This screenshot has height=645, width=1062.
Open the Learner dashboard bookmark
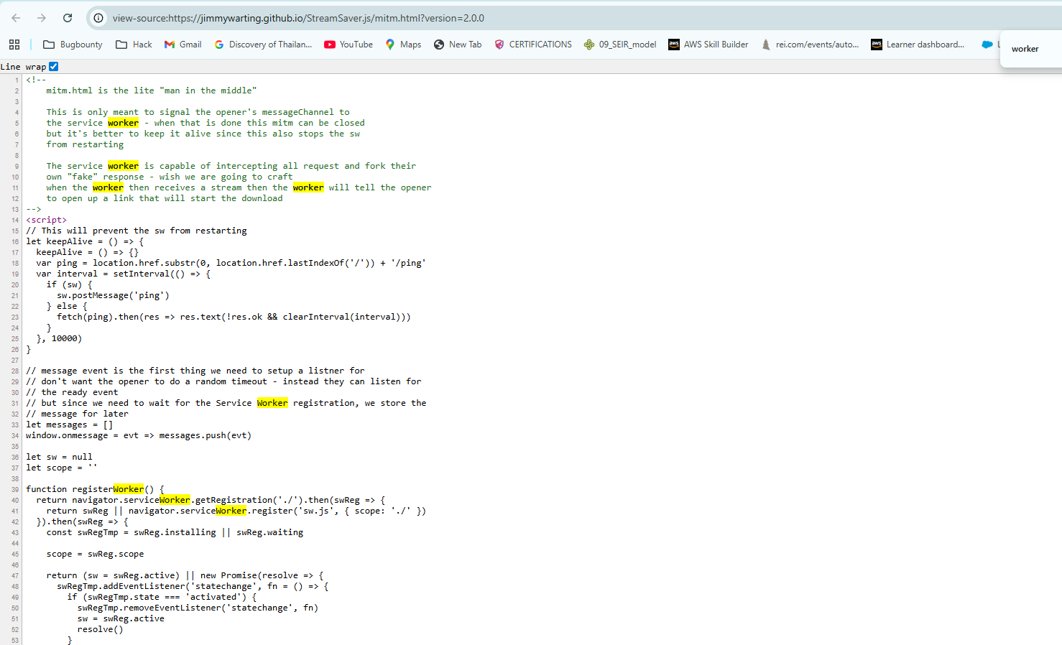click(x=918, y=45)
